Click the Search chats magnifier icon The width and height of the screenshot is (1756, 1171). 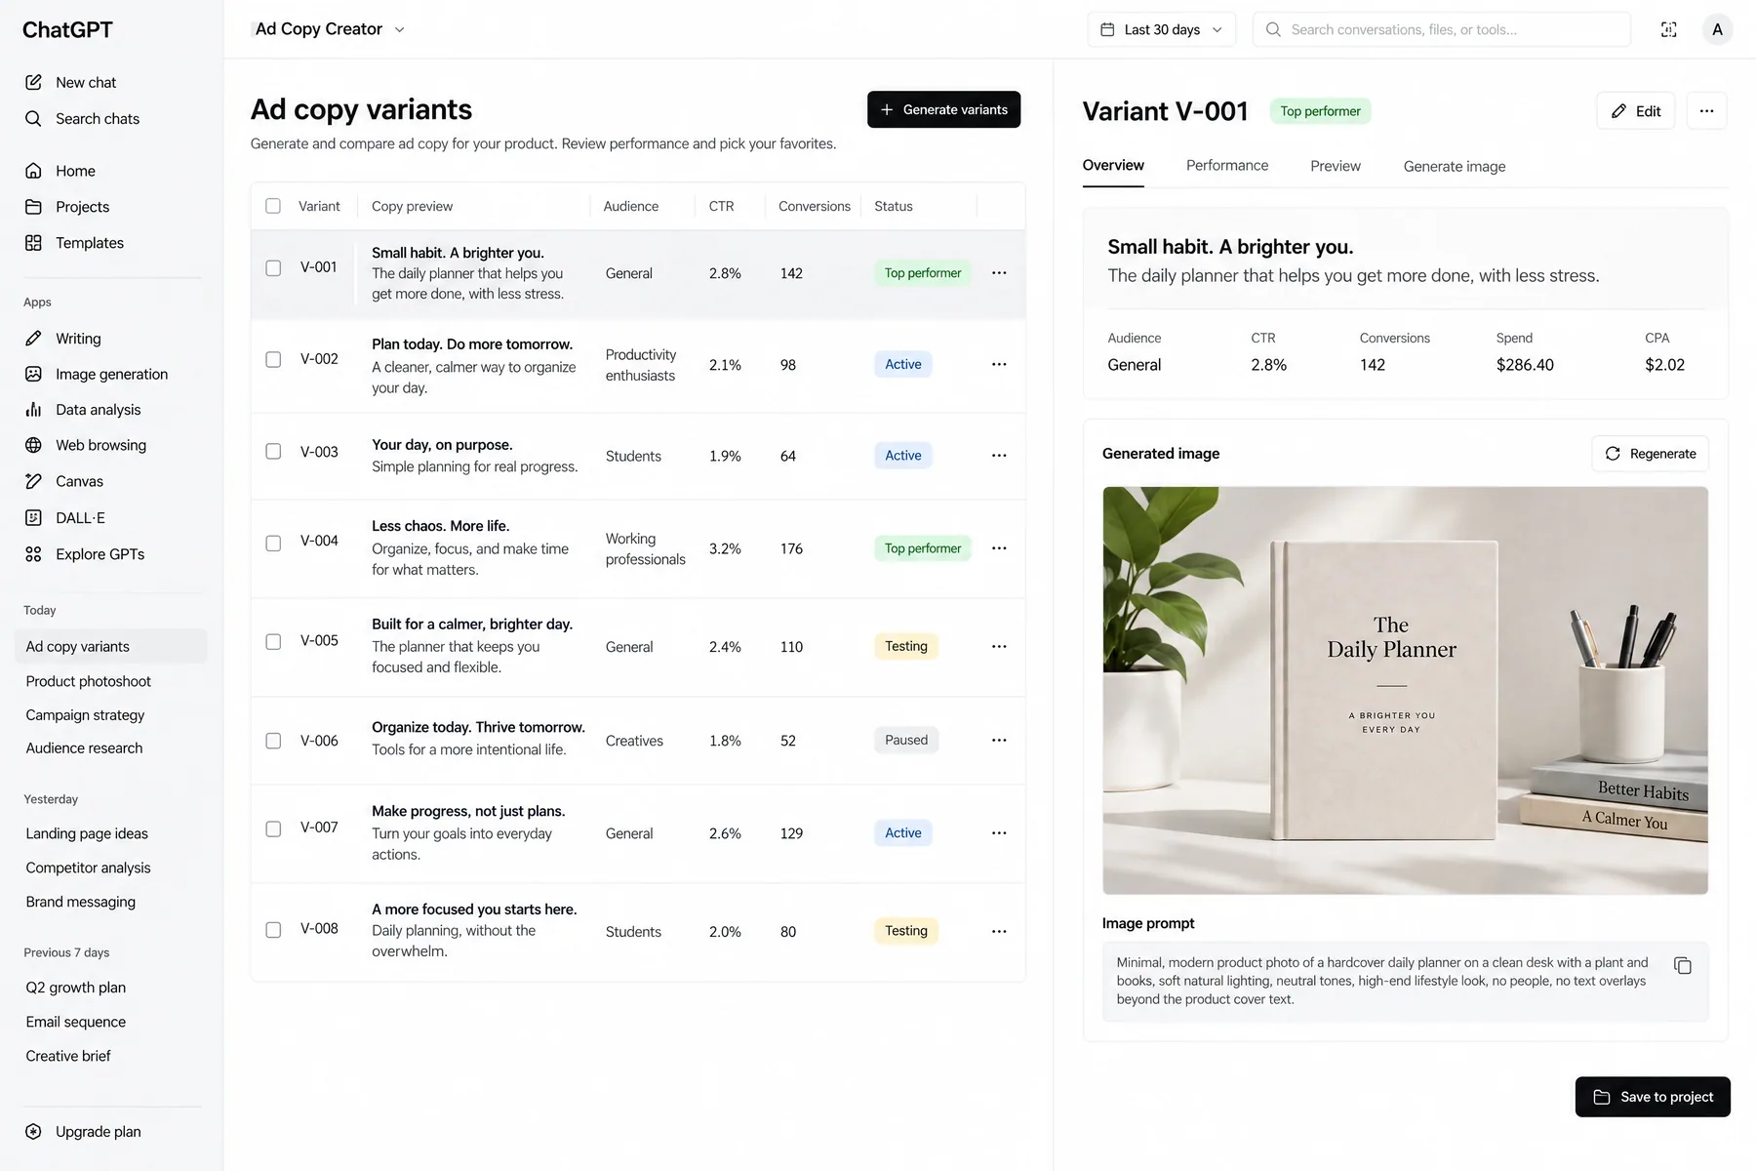point(33,118)
